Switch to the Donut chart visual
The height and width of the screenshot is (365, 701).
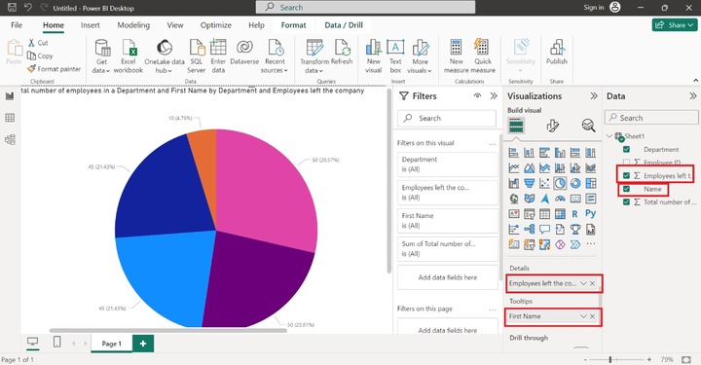click(575, 183)
